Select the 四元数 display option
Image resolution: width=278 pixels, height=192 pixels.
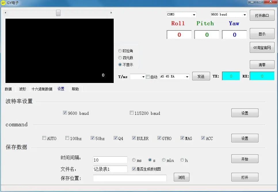(120, 58)
